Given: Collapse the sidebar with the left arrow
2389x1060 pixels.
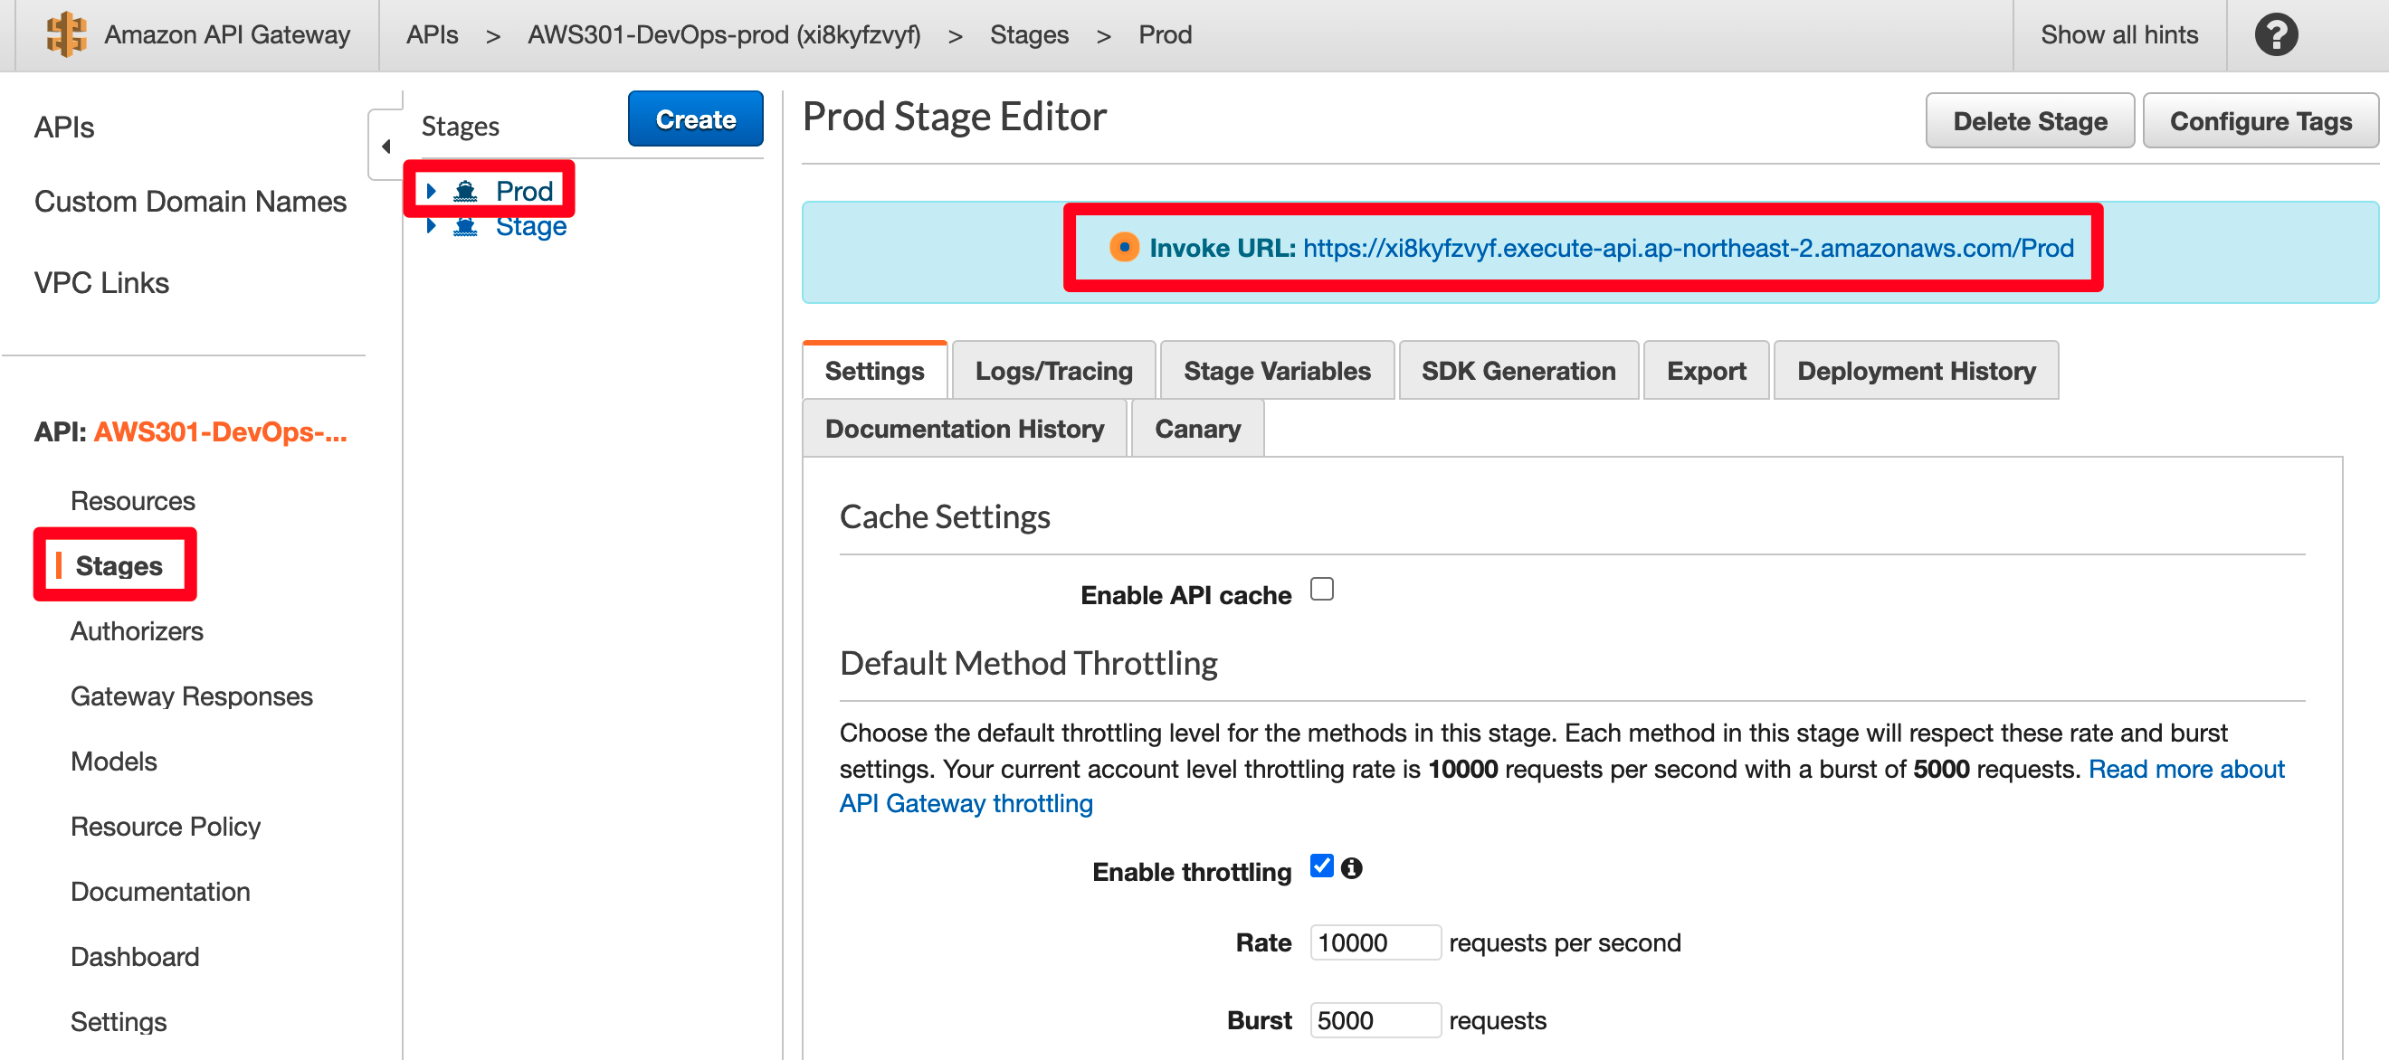Looking at the screenshot, I should tap(385, 146).
